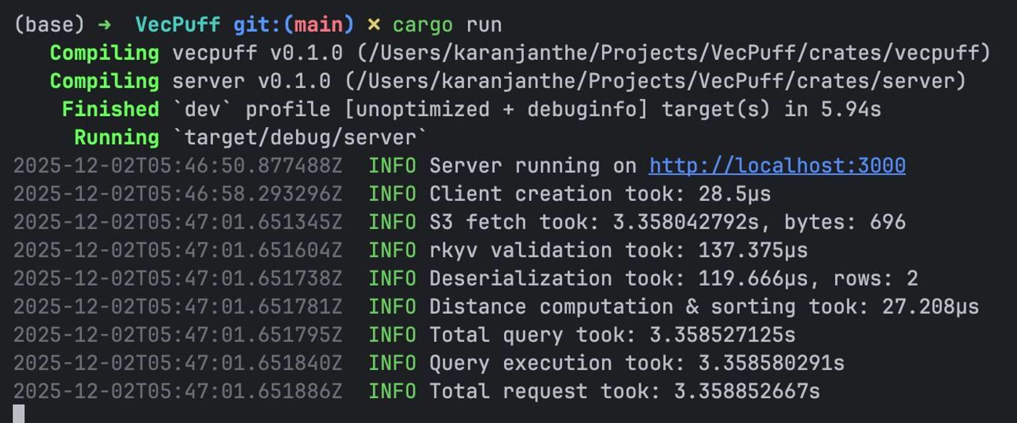Click the (base) conda environment label
Viewport: 1017px width, 423px height.
[49, 25]
